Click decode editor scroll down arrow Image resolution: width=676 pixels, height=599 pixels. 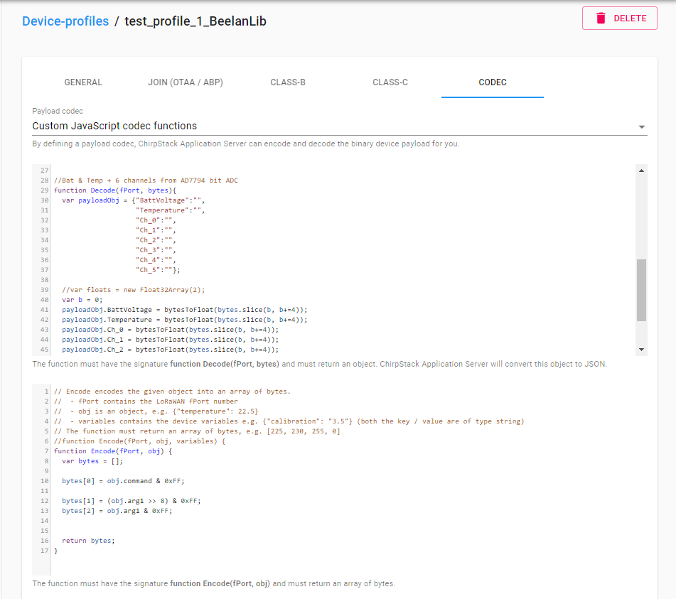point(641,350)
